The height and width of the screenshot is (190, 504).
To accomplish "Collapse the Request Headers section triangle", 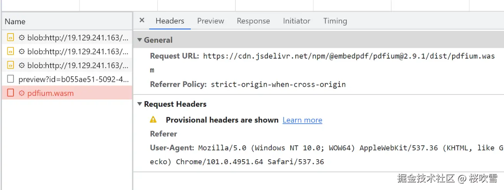I will (x=140, y=104).
